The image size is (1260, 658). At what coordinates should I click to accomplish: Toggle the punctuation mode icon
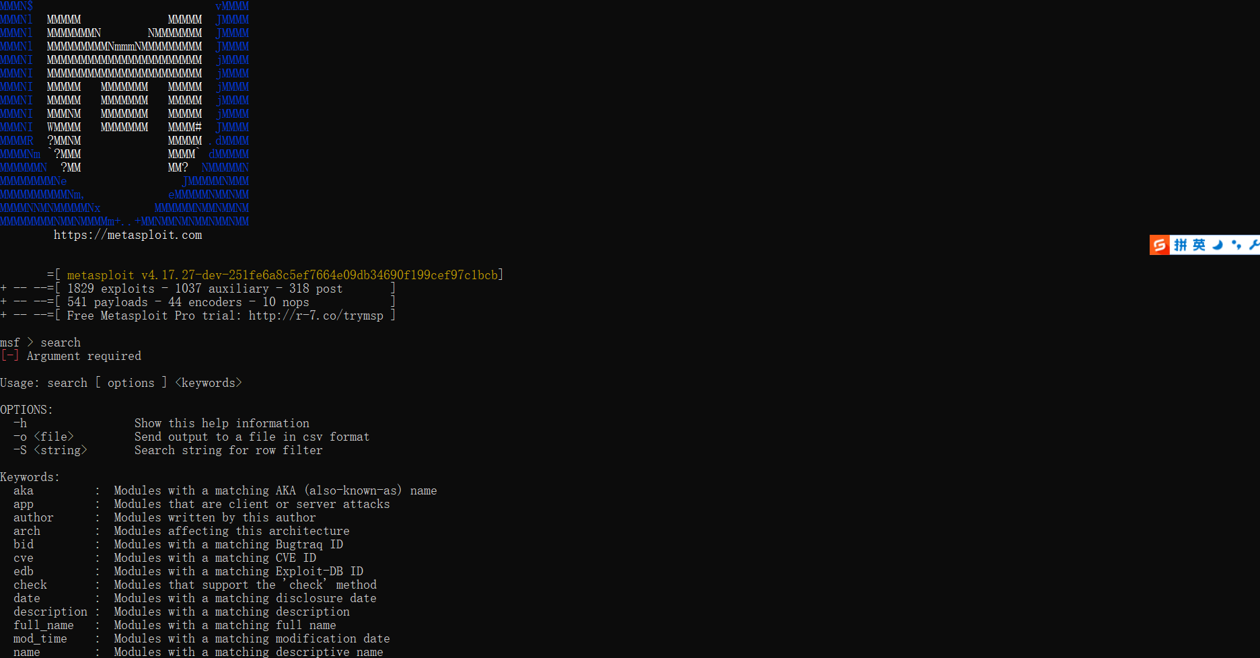click(x=1236, y=245)
